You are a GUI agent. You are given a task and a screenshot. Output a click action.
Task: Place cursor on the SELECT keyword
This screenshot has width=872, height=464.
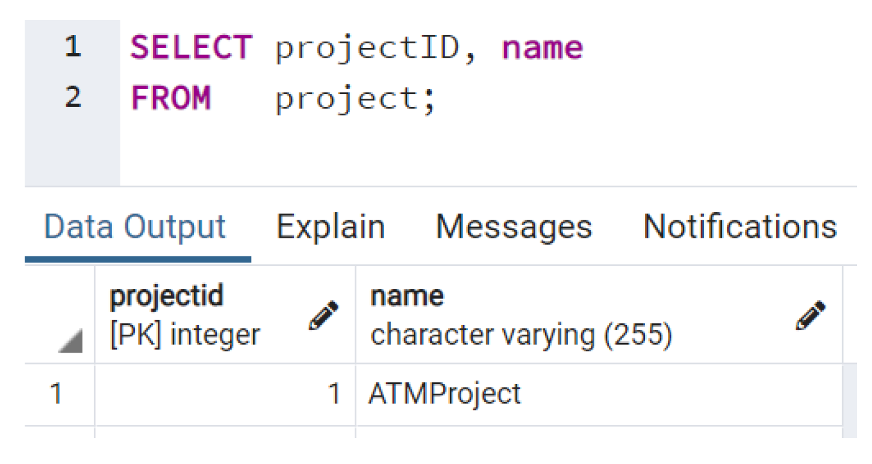click(x=191, y=48)
